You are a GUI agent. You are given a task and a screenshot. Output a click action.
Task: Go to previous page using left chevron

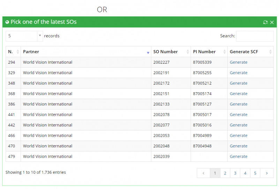(x=203, y=173)
